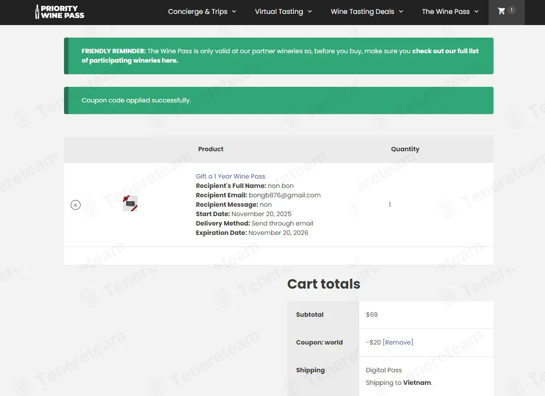Screen dimensions: 545x396
Task: Remove the Wine Pass item from cart
Action: pos(76,205)
